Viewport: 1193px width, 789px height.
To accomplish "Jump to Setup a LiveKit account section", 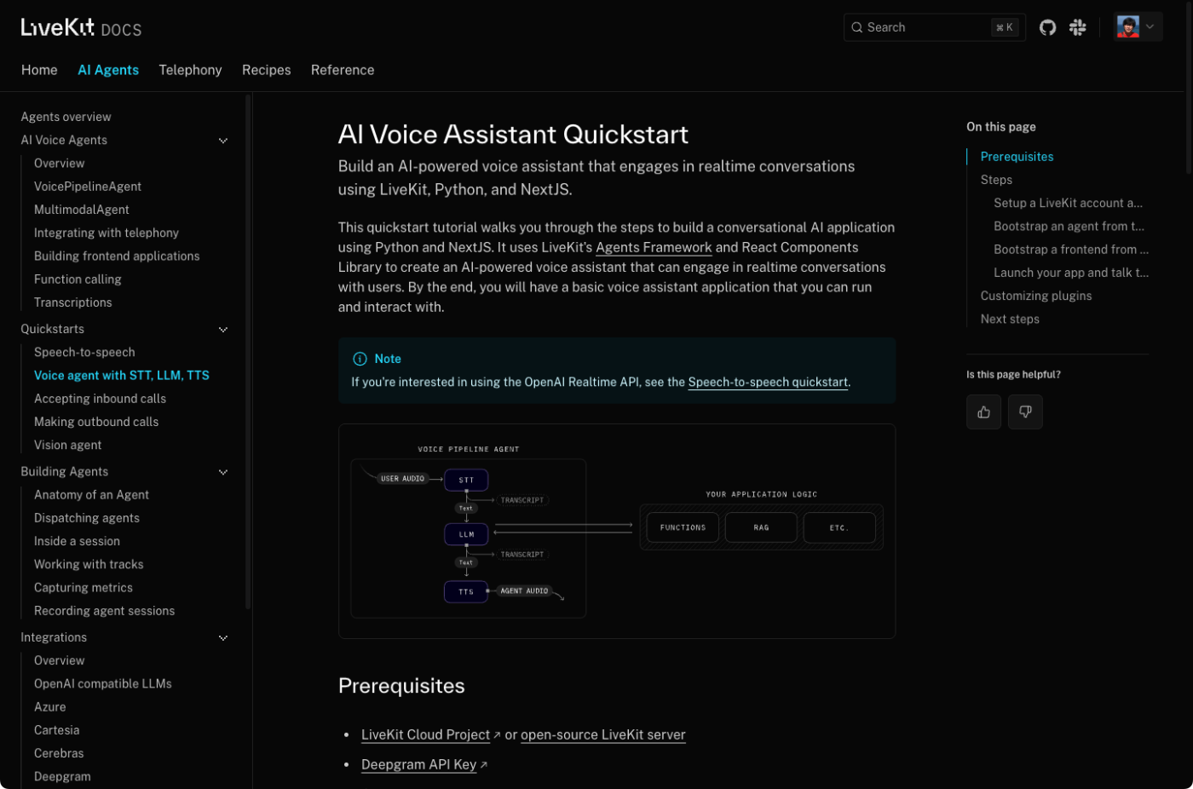I will 1068,203.
